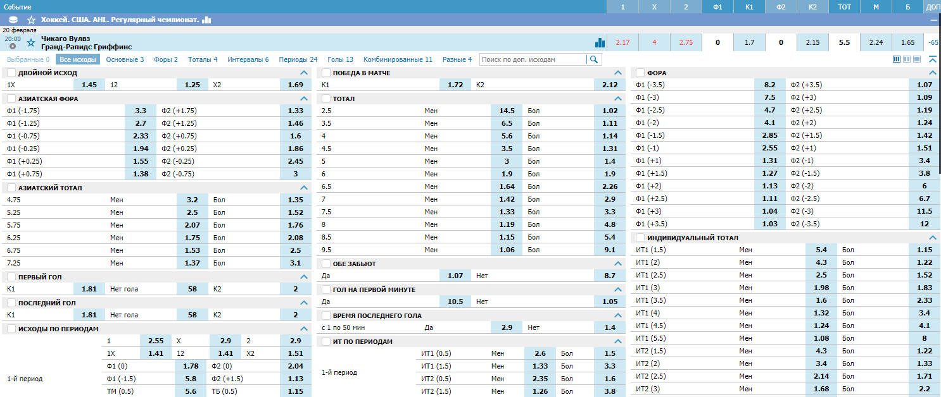Open match statistics bar chart icon

point(600,42)
